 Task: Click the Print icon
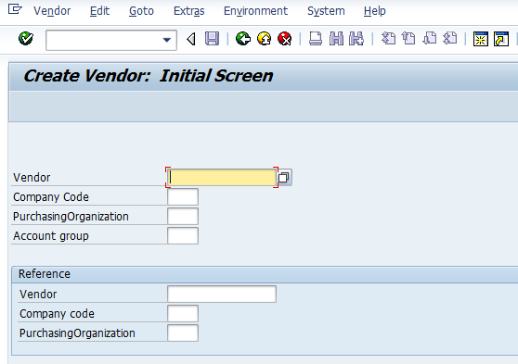[316, 39]
